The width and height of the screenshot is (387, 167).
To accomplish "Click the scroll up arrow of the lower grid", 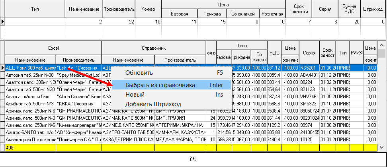I will click(x=381, y=45).
